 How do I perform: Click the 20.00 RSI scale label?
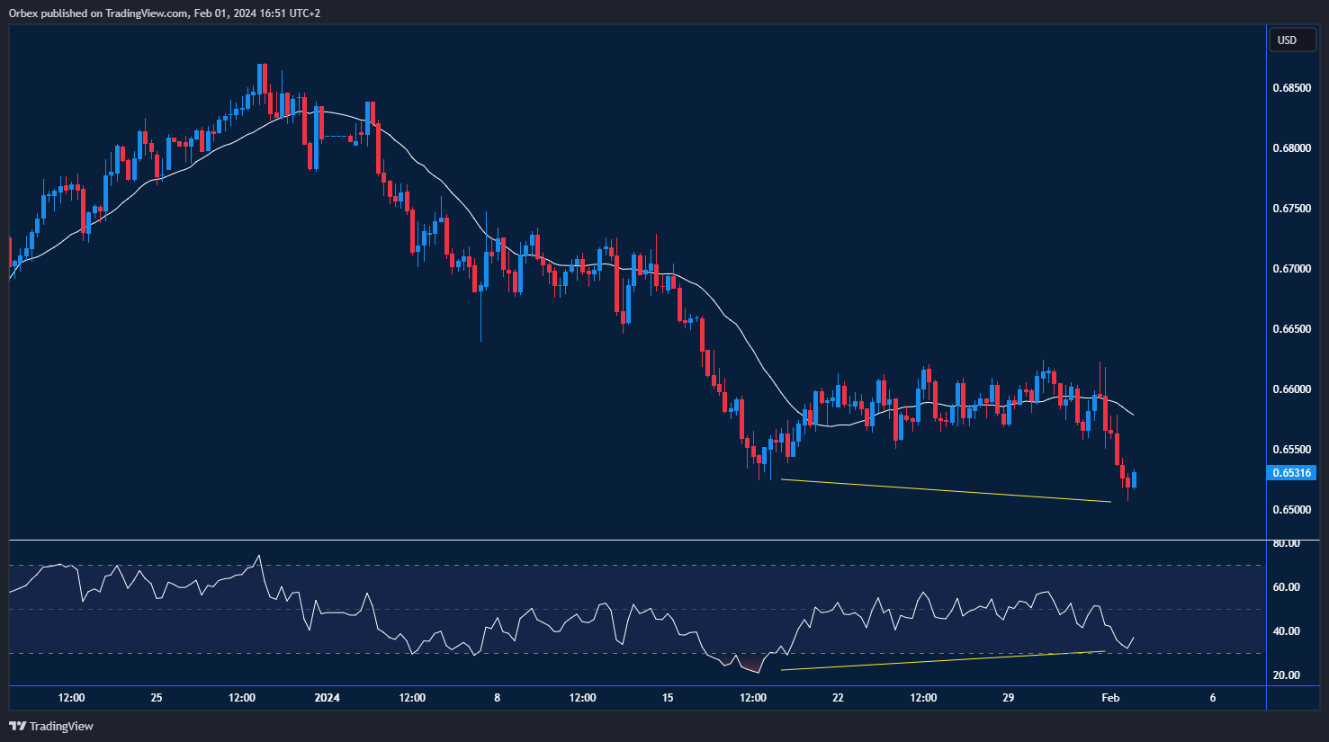pyautogui.click(x=1286, y=675)
